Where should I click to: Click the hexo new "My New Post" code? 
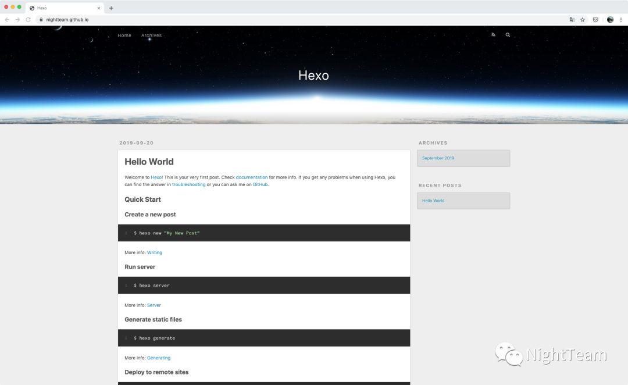click(x=167, y=233)
